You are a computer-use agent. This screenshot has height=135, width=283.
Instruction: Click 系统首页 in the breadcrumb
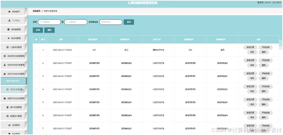coord(37,11)
